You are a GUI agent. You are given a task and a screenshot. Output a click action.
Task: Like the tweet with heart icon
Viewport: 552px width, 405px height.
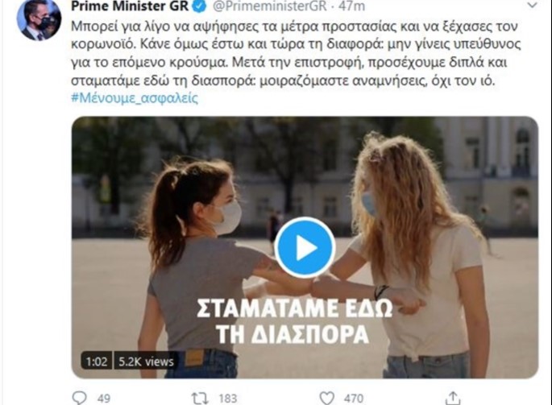326,399
